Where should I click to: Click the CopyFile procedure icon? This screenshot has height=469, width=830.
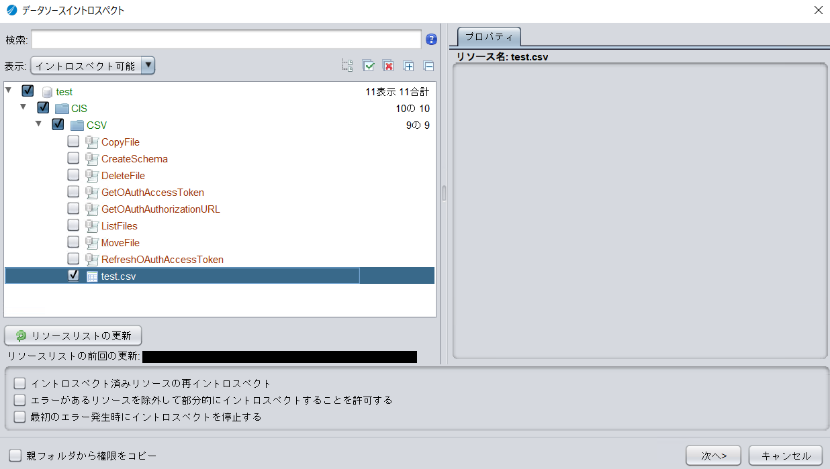coord(92,142)
